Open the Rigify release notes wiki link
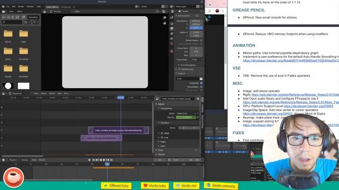 295,94
